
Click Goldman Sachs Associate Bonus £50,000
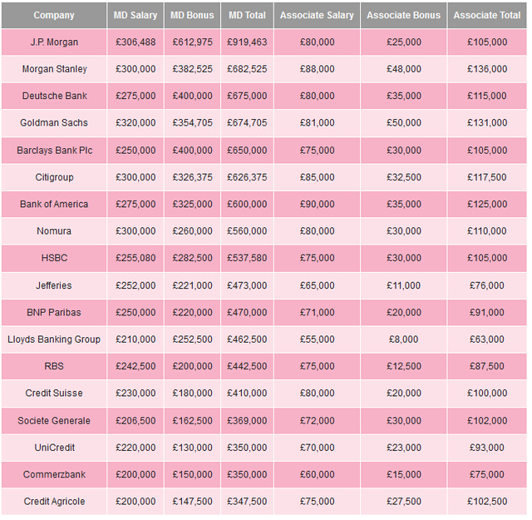click(403, 123)
